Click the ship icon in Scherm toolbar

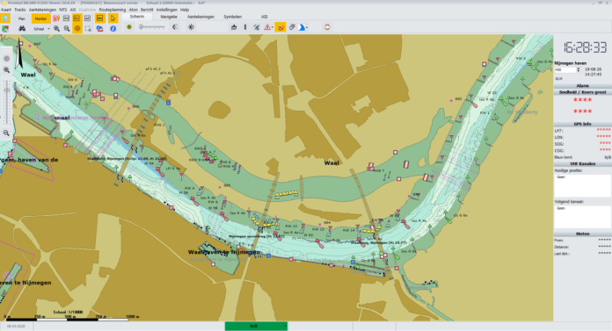tap(234, 27)
